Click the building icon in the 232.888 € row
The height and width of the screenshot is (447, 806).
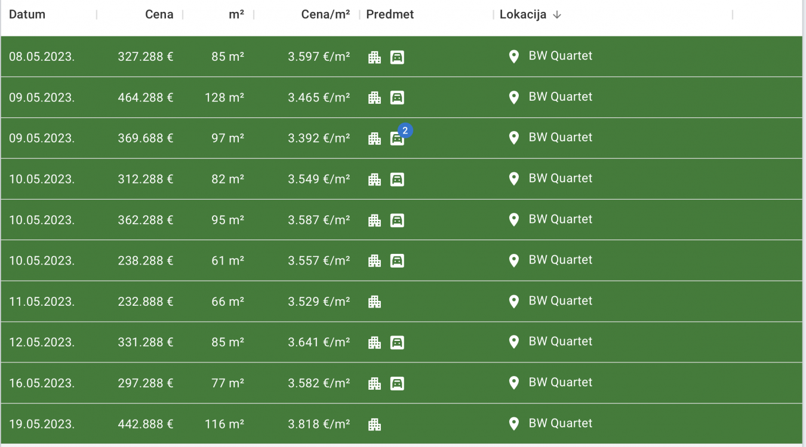coord(374,302)
